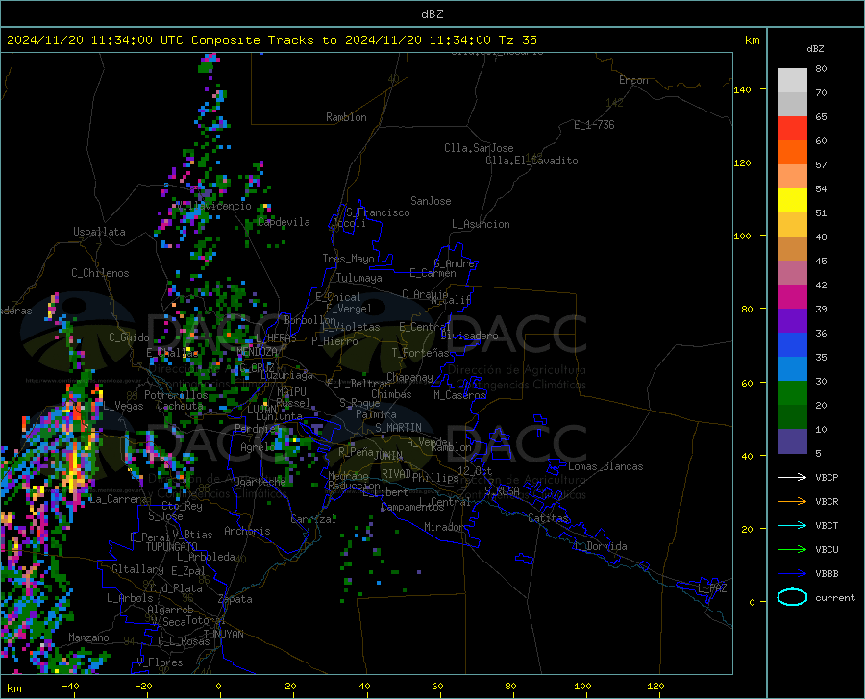Click the L_Dormida place label

[600, 546]
